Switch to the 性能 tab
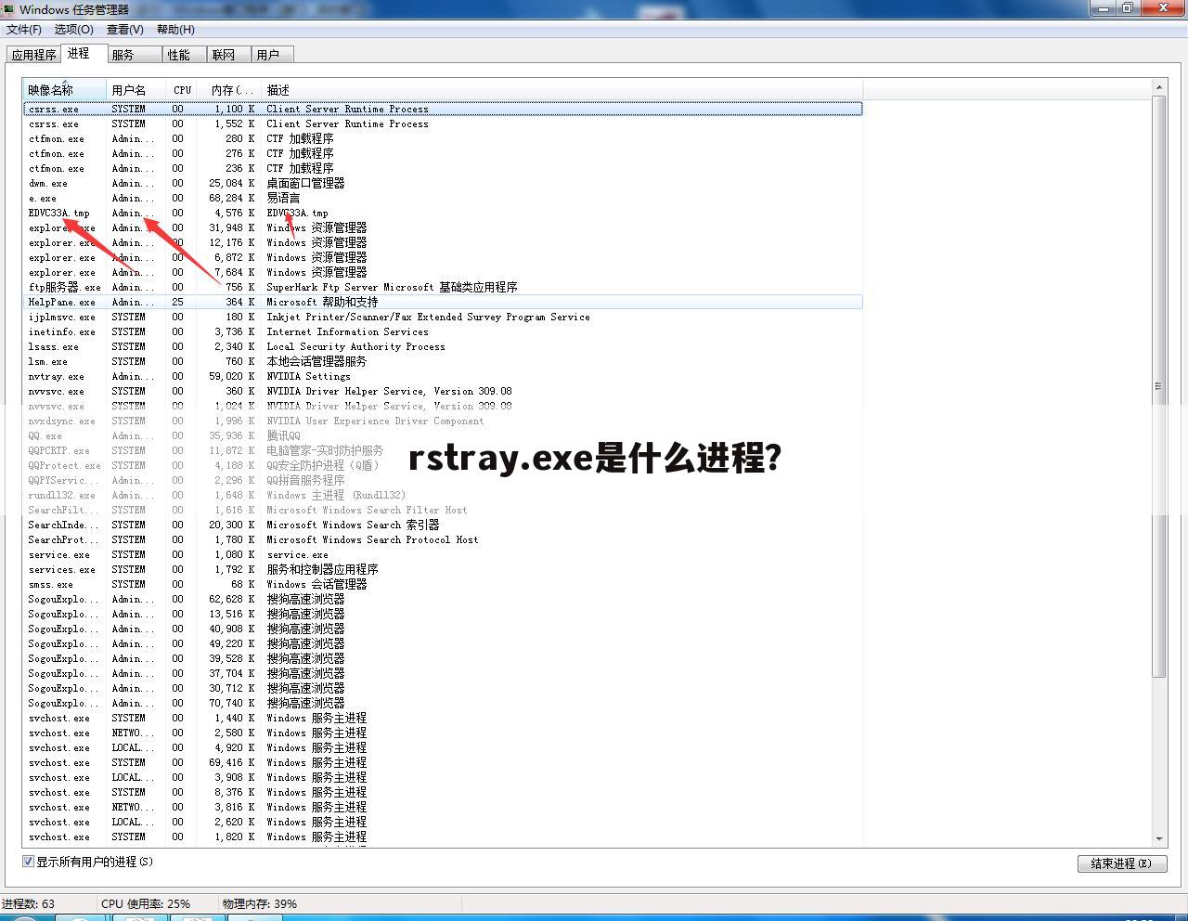 pyautogui.click(x=181, y=54)
